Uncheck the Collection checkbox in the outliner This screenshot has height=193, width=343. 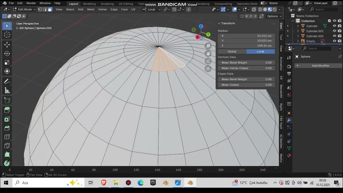[329, 21]
